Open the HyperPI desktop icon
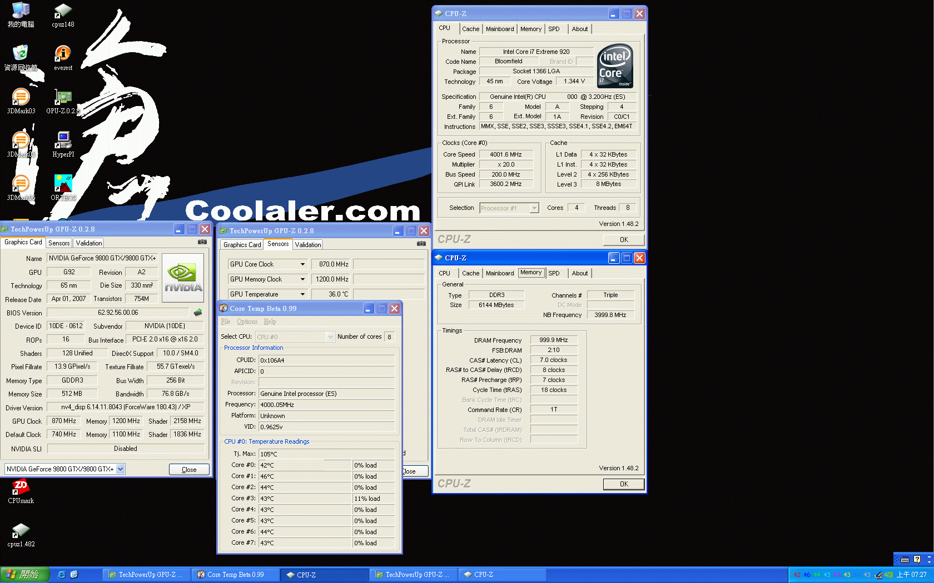This screenshot has height=583, width=934. [x=63, y=140]
